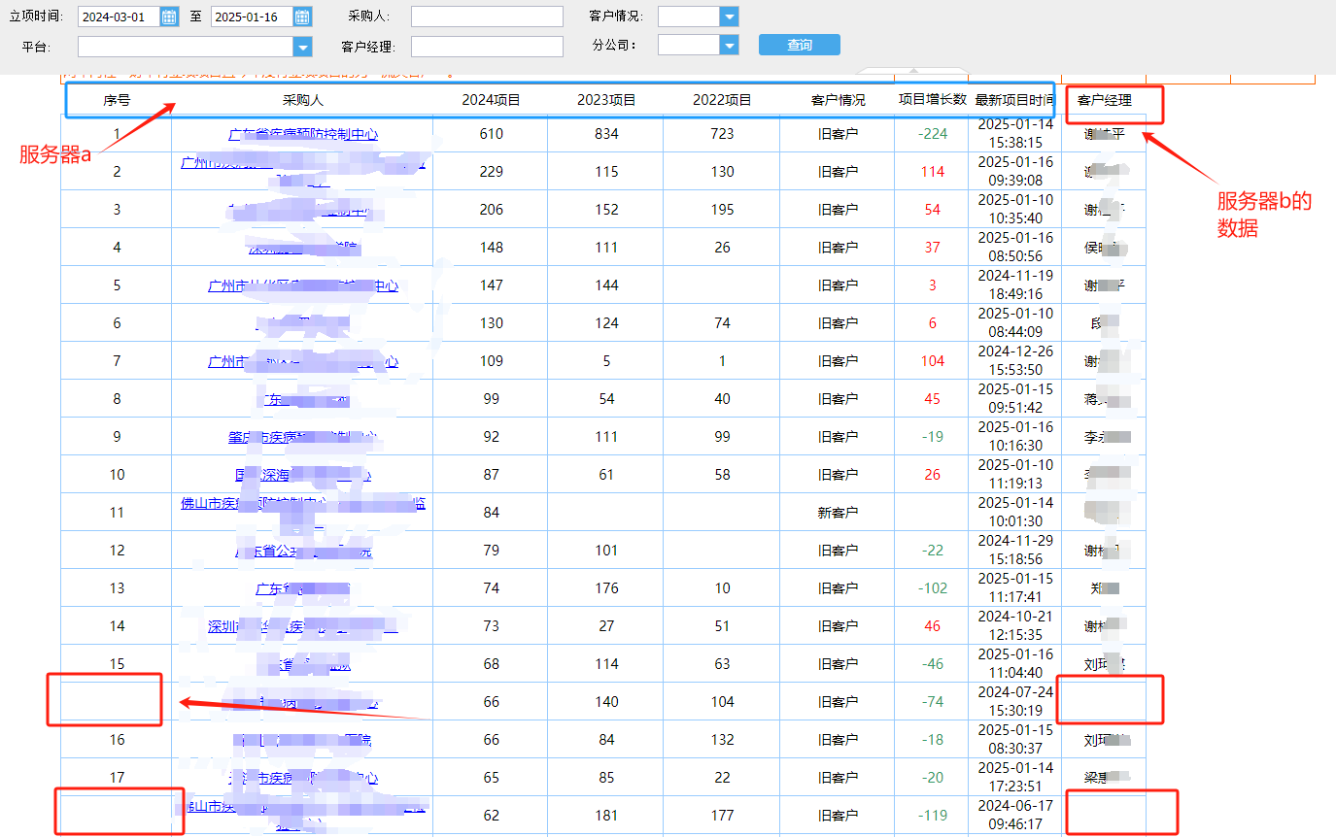Click the end date field 2025-01-16
The height and width of the screenshot is (837, 1336).
point(252,17)
